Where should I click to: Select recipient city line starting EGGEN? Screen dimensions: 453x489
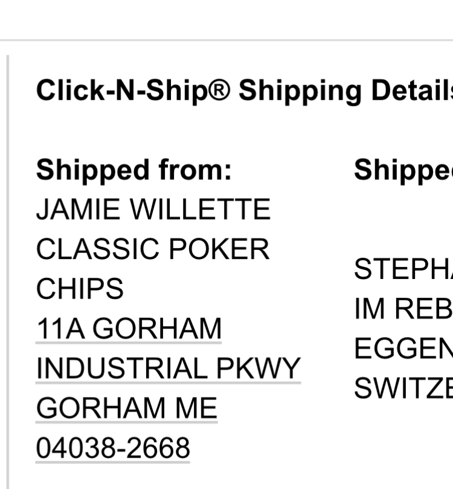coord(403,349)
